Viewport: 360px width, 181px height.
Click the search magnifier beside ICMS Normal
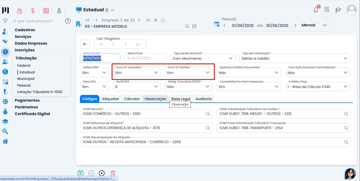coord(208,114)
